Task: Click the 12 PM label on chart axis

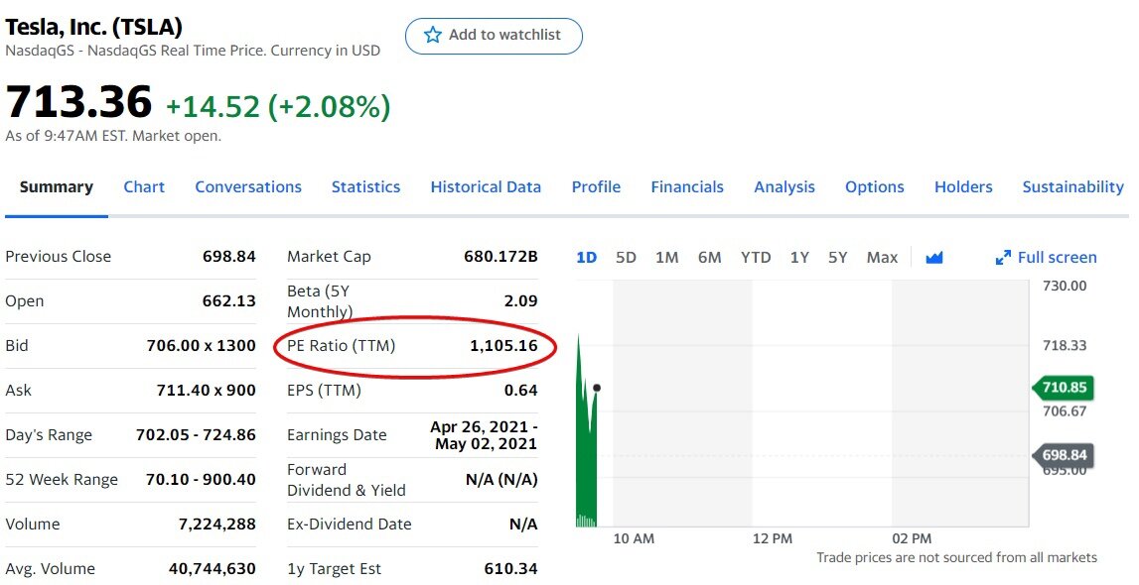Action: click(773, 538)
